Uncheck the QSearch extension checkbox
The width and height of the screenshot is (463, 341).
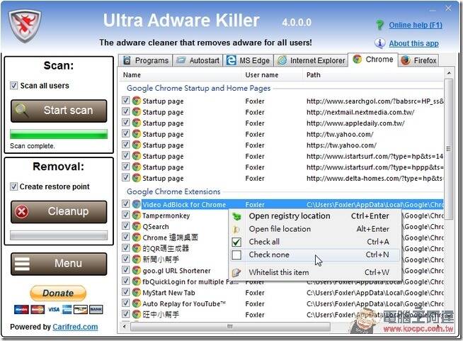point(126,225)
